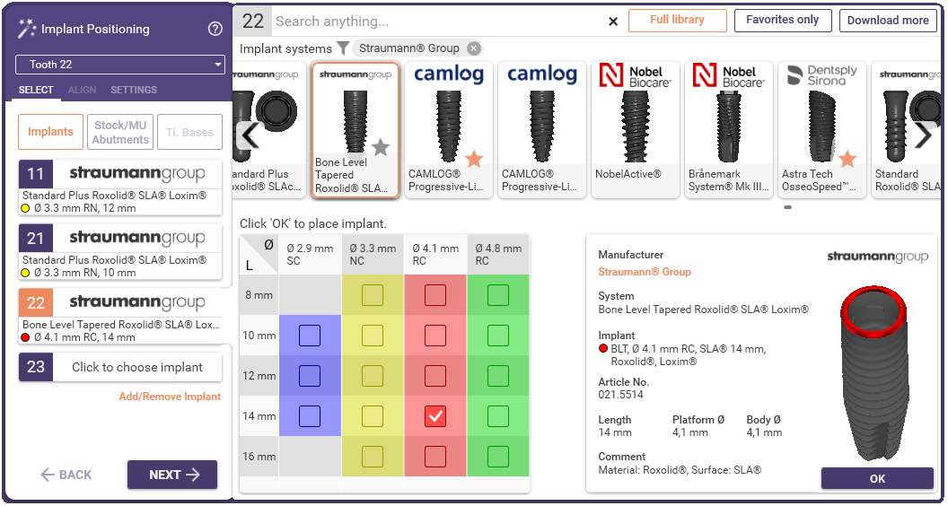The width and height of the screenshot is (948, 506).
Task: Toggle favorite star on Astra Tech OsseoSpeed card
Action: tap(847, 159)
